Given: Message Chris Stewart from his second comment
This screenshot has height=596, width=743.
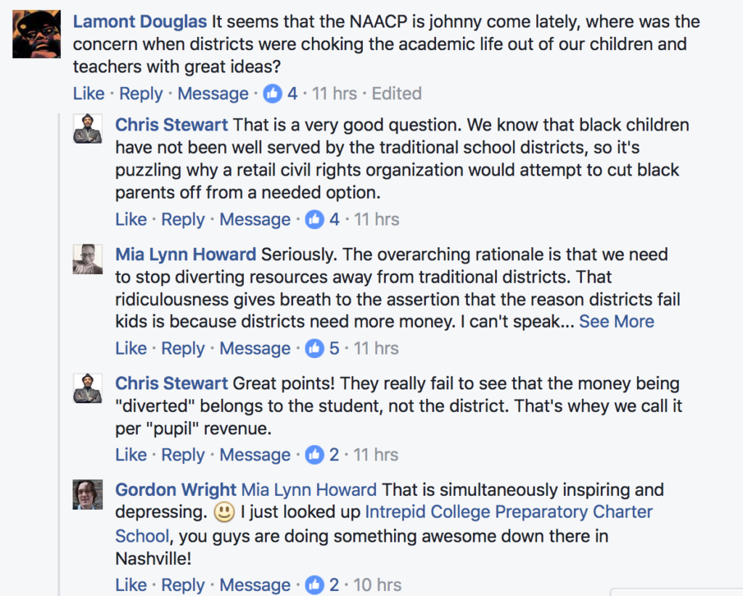Looking at the screenshot, I should tap(255, 455).
